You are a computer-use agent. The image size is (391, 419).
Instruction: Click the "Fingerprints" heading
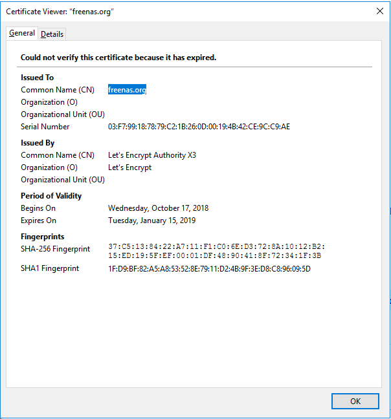pos(42,237)
